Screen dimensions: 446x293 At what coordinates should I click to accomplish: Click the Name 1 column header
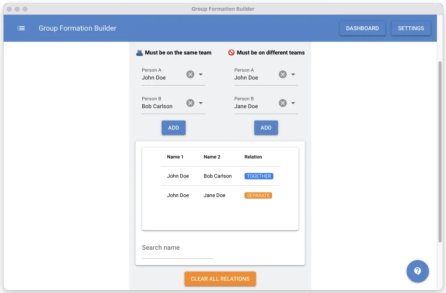[x=175, y=157]
